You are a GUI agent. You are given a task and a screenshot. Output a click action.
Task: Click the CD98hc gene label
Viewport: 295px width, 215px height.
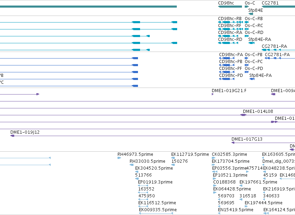(226, 3)
